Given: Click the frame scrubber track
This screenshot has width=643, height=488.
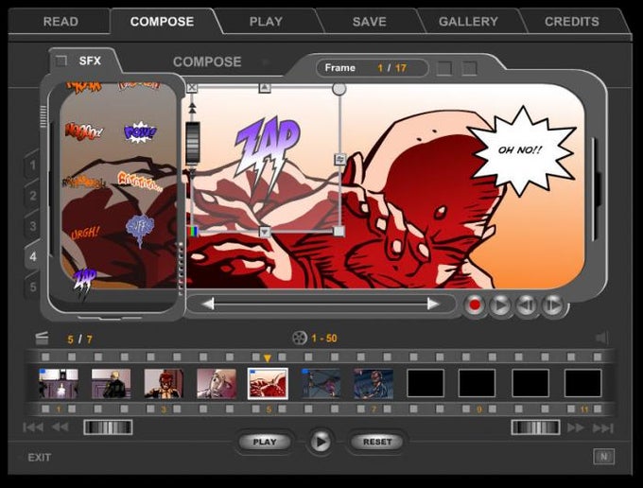Looking at the screenshot, I should [321, 305].
